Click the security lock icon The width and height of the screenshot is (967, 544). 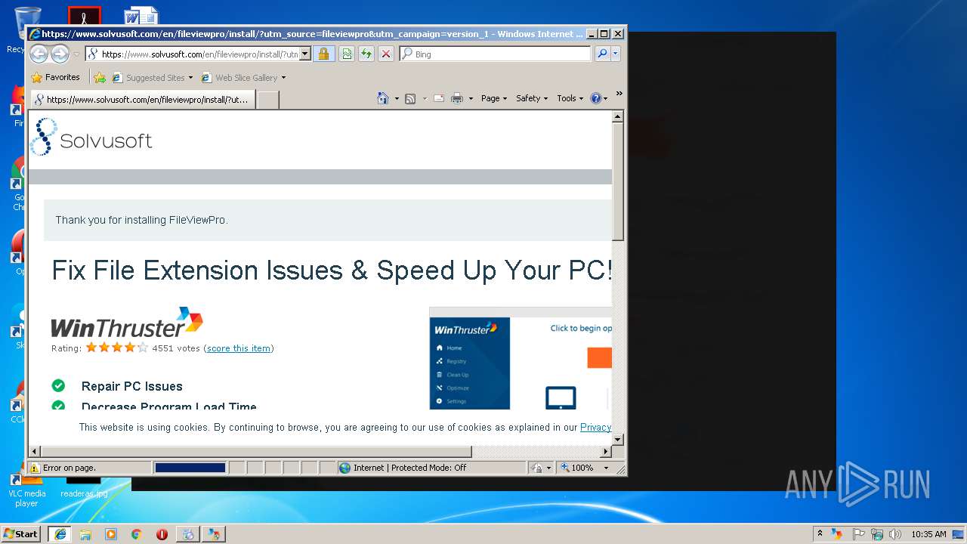323,54
